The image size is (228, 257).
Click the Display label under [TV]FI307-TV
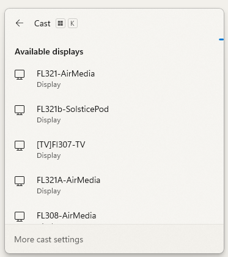(49, 155)
